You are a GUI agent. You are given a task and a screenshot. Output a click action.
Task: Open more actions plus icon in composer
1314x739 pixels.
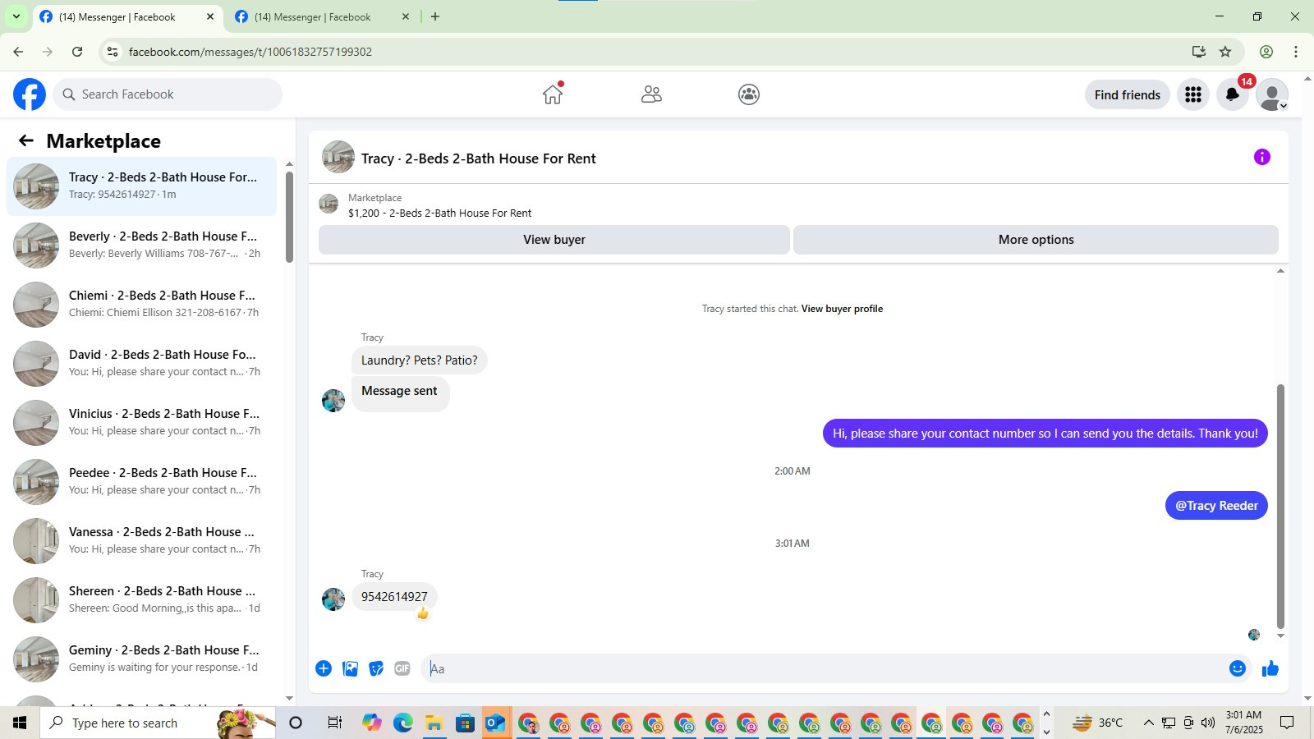(x=324, y=668)
